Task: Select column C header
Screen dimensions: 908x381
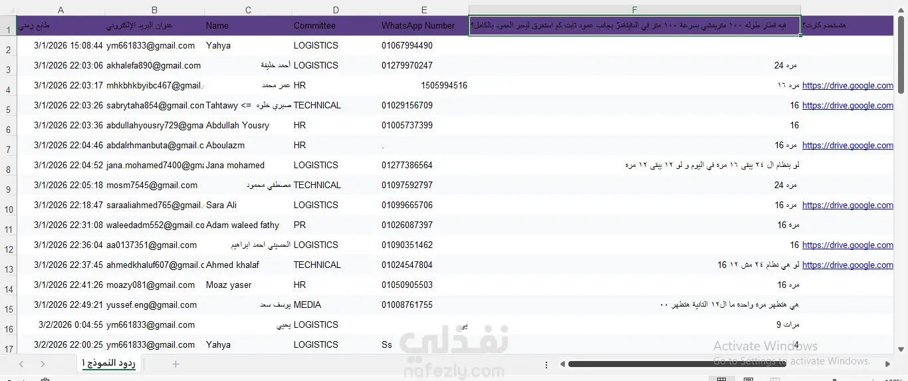Action: [x=248, y=10]
